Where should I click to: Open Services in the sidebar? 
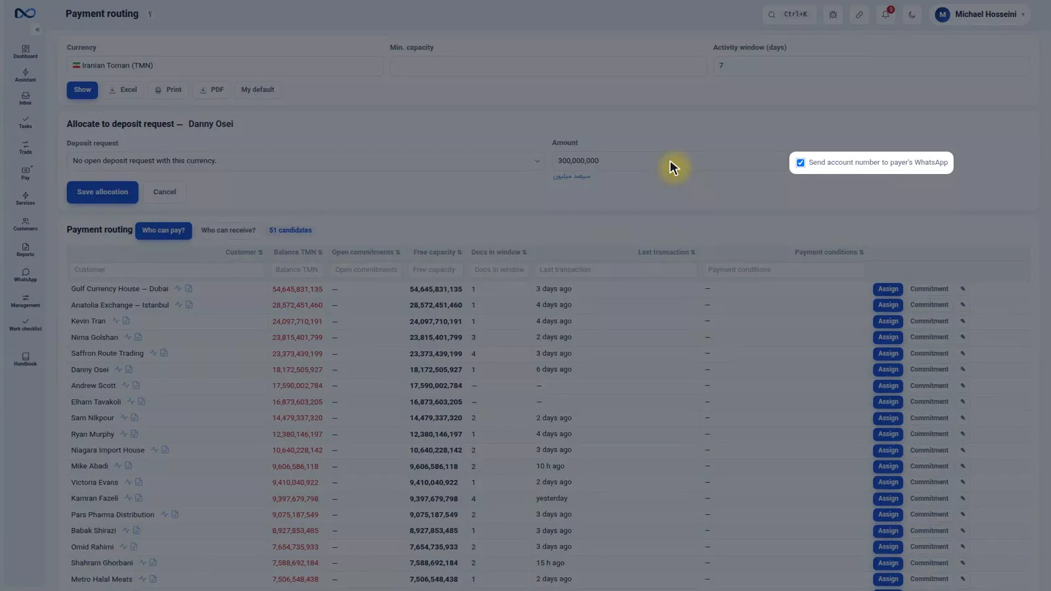click(x=26, y=198)
